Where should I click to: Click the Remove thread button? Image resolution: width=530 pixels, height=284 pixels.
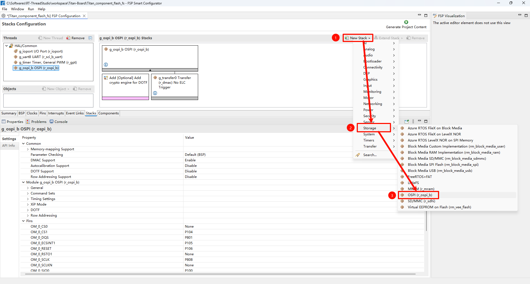[75, 38]
